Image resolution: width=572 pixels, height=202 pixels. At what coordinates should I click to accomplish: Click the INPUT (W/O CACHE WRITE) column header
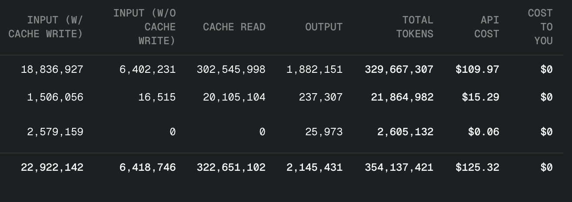pos(145,27)
